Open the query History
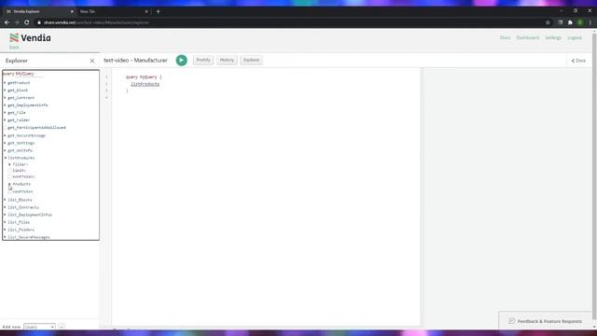The width and height of the screenshot is (597, 336). tap(227, 60)
